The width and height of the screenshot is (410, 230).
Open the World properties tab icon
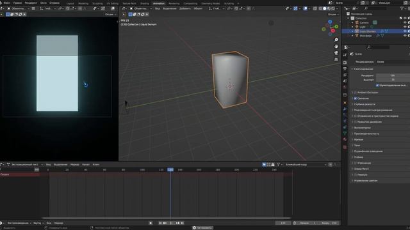345,88
